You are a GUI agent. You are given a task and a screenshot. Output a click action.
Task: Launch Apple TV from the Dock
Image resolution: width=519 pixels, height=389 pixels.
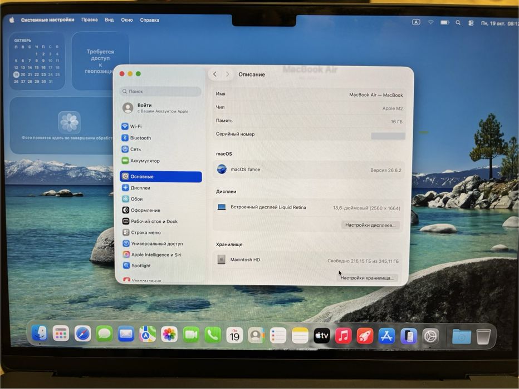(322, 336)
